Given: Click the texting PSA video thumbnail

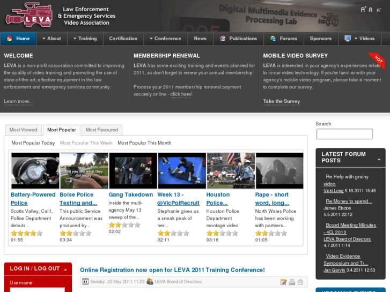Looking at the screenshot, I should tap(84, 171).
